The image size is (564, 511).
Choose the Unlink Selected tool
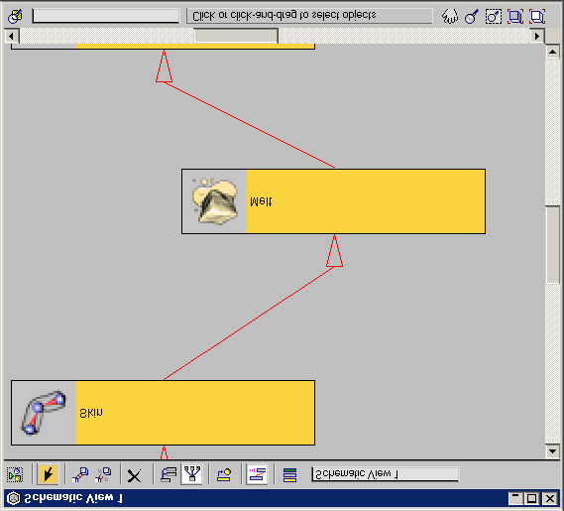[103, 475]
